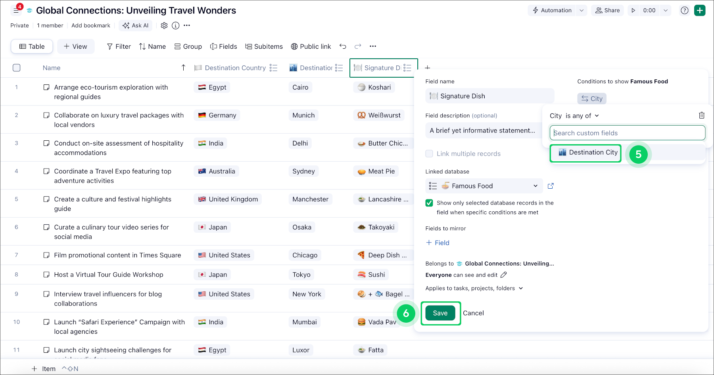Delete the City condition with trash icon
714x375 pixels.
[701, 115]
